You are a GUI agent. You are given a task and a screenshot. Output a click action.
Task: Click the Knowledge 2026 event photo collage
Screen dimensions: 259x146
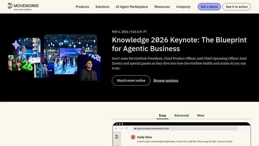[54, 58]
